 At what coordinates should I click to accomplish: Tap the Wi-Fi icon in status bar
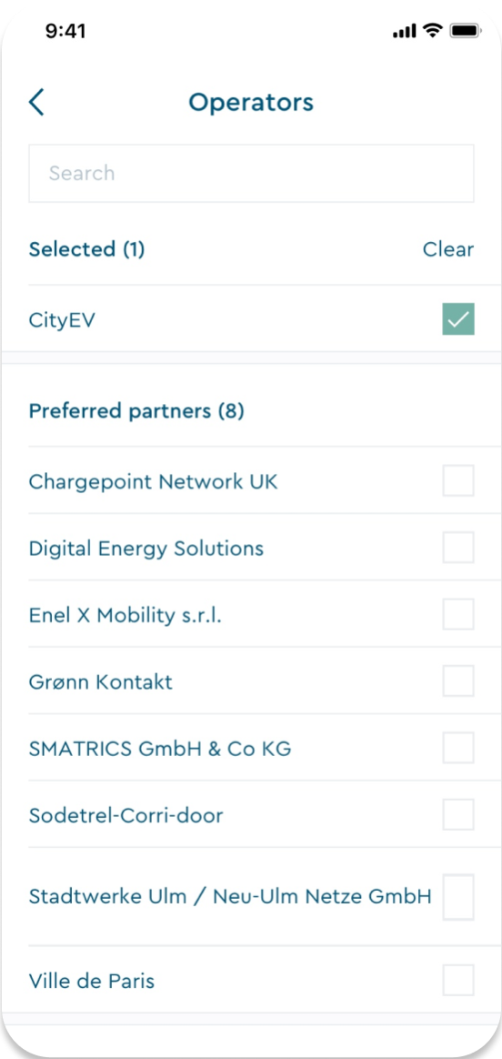[432, 30]
